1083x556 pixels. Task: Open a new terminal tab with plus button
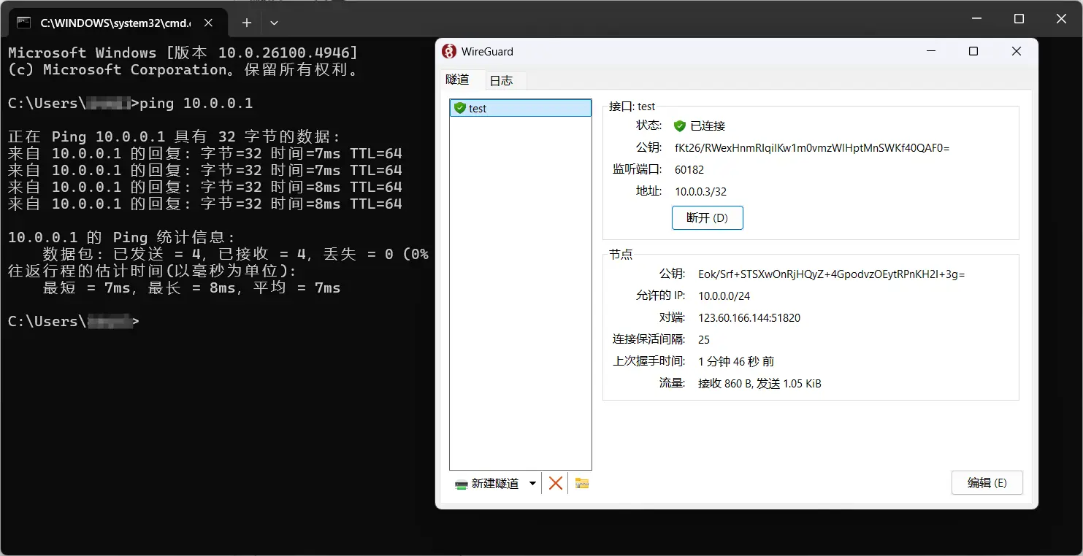tap(247, 23)
